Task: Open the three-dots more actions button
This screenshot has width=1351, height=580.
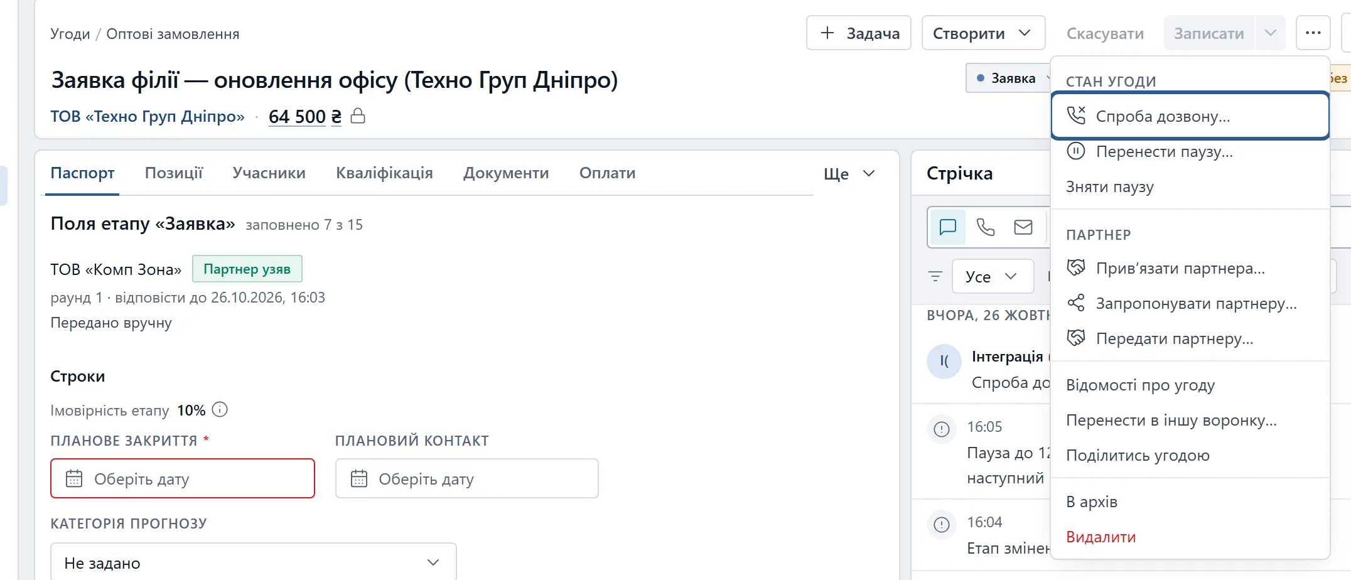Action: [x=1313, y=33]
